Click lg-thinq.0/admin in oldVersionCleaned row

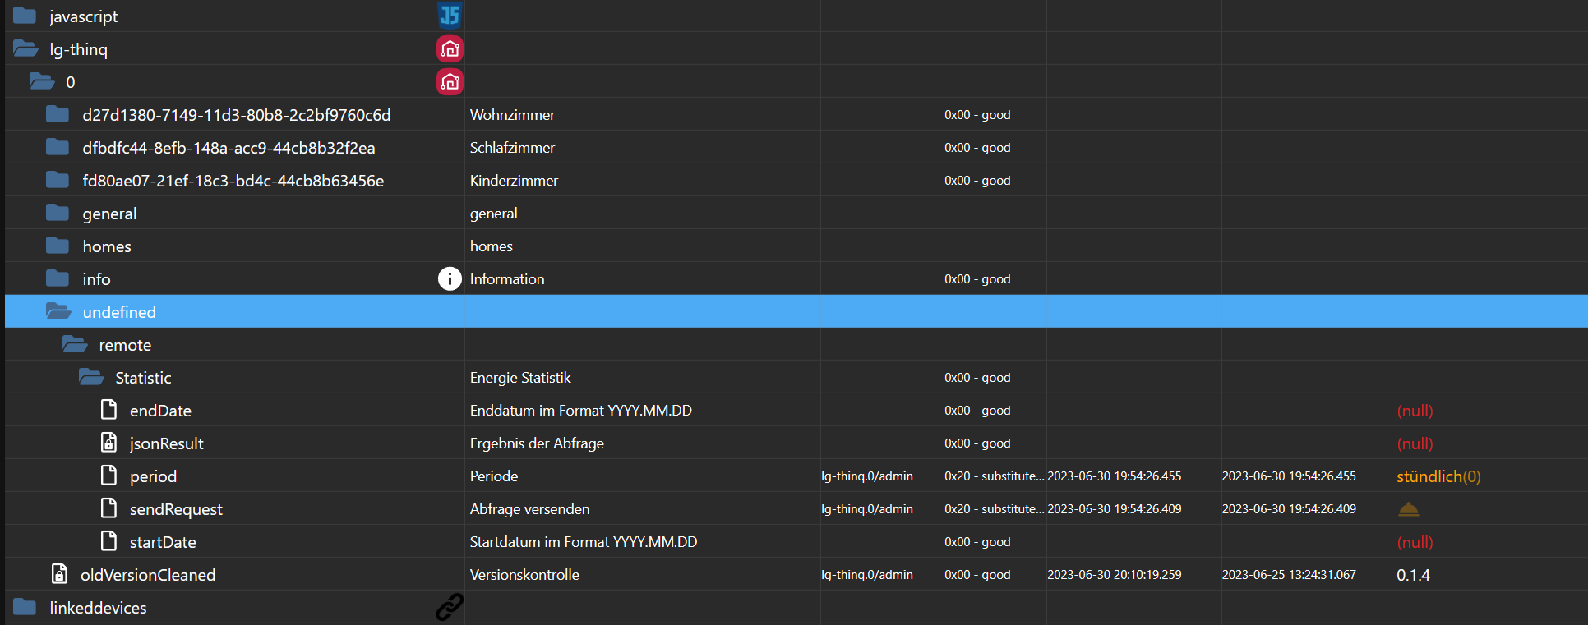[x=867, y=575]
